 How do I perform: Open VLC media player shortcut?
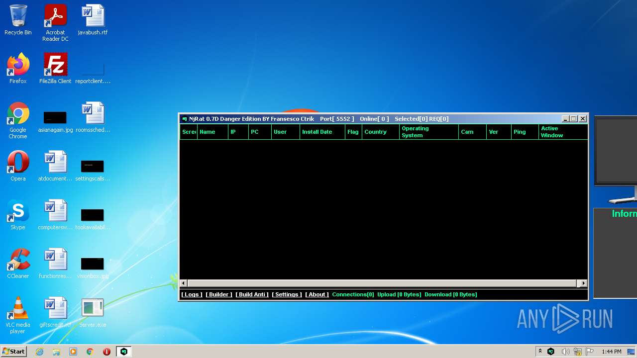tap(18, 315)
